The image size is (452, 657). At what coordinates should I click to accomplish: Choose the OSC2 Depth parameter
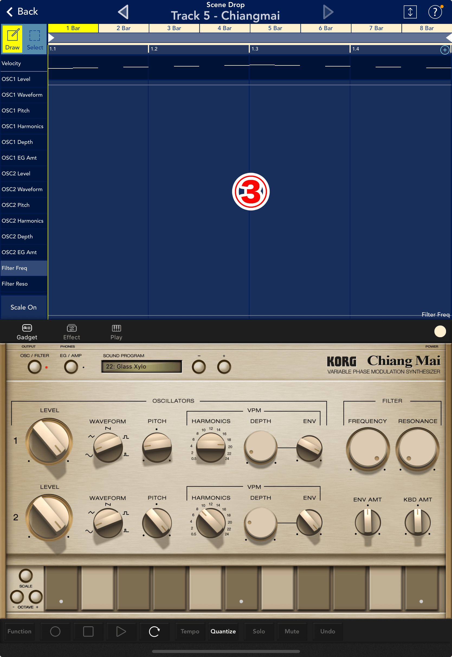click(x=24, y=236)
